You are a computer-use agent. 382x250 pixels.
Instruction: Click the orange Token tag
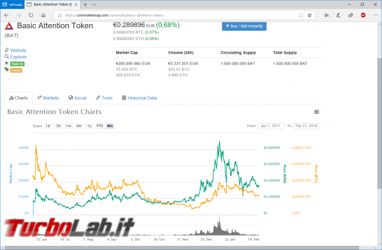(16, 70)
